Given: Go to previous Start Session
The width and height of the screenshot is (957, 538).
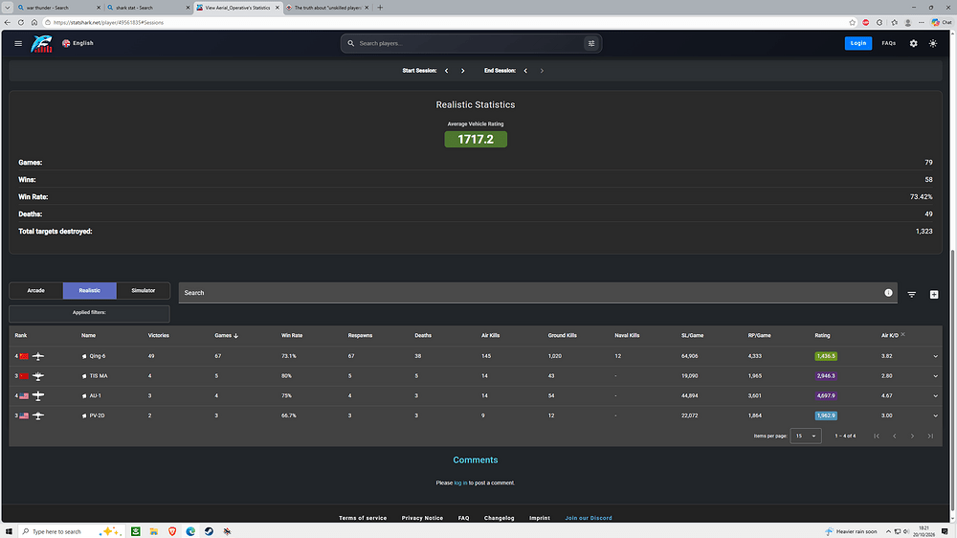Looking at the screenshot, I should (x=447, y=71).
